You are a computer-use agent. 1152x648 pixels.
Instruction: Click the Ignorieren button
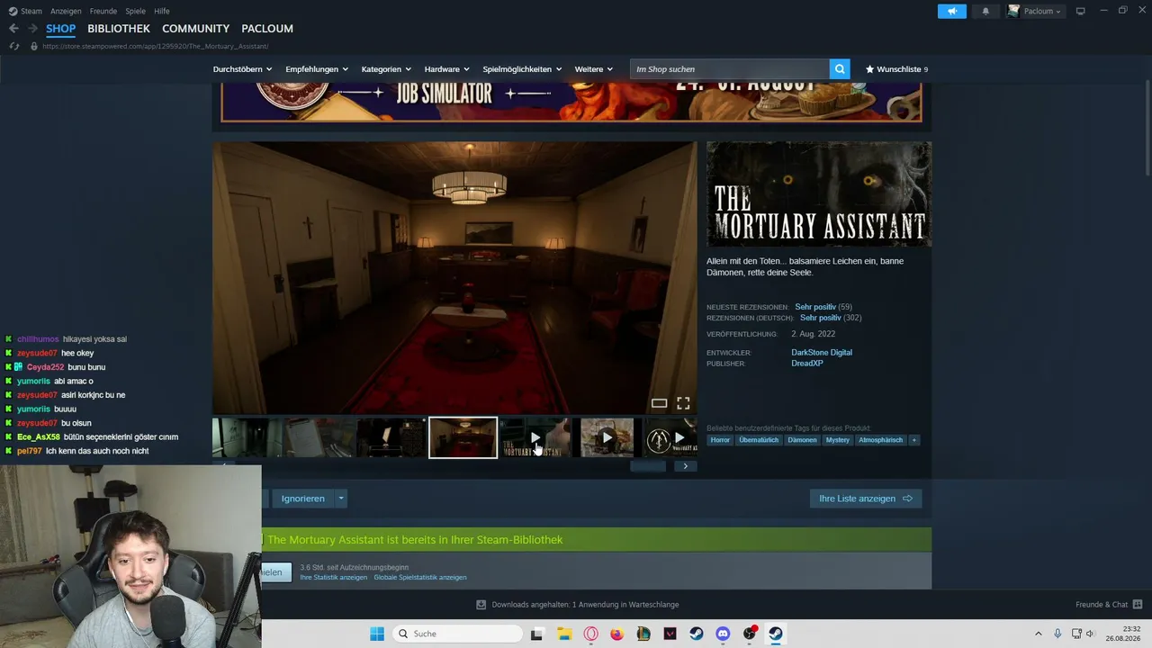coord(302,499)
